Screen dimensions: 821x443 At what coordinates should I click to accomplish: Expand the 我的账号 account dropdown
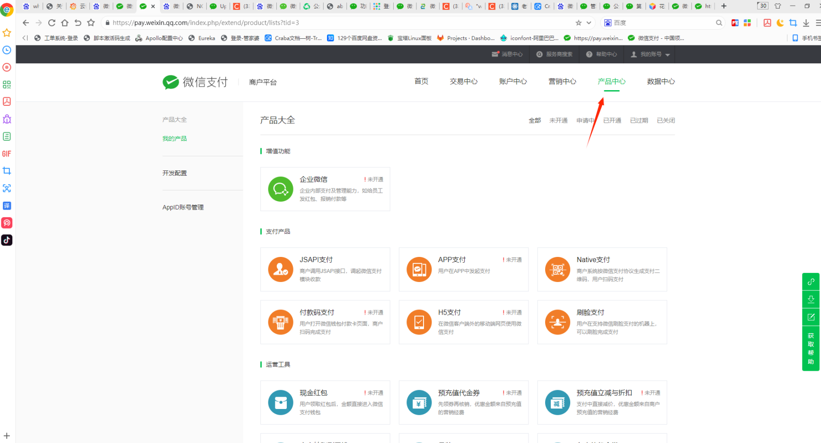(651, 54)
